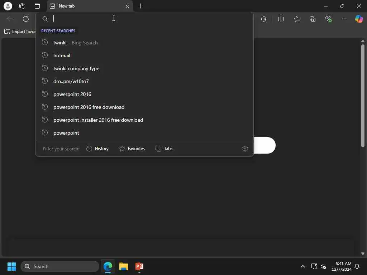Select 'powerpoint installer 2016 free download' suggestion

[145, 120]
